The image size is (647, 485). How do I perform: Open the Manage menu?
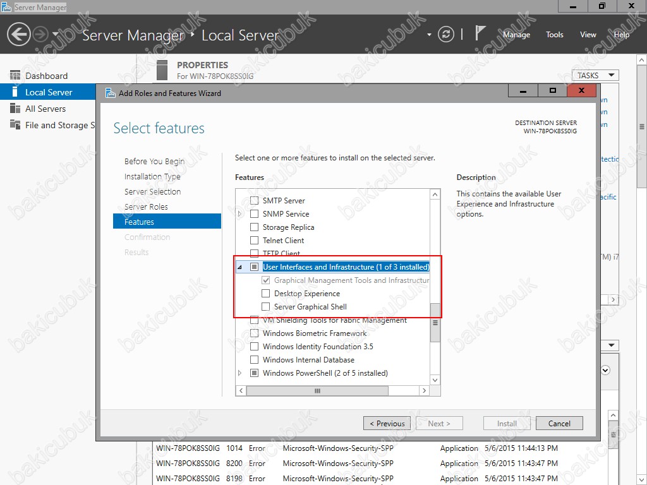click(x=516, y=35)
